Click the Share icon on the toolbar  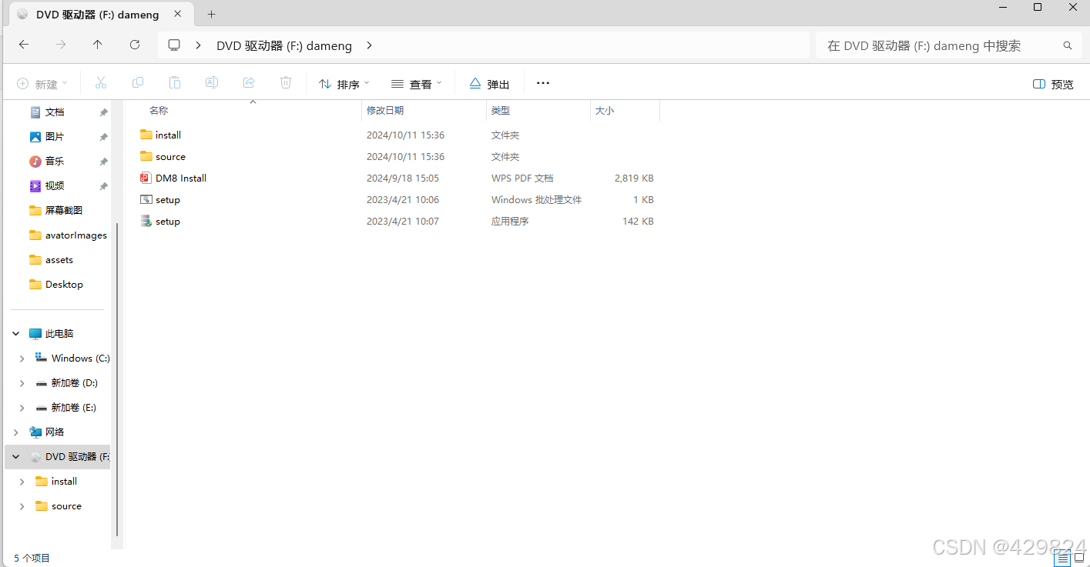249,82
